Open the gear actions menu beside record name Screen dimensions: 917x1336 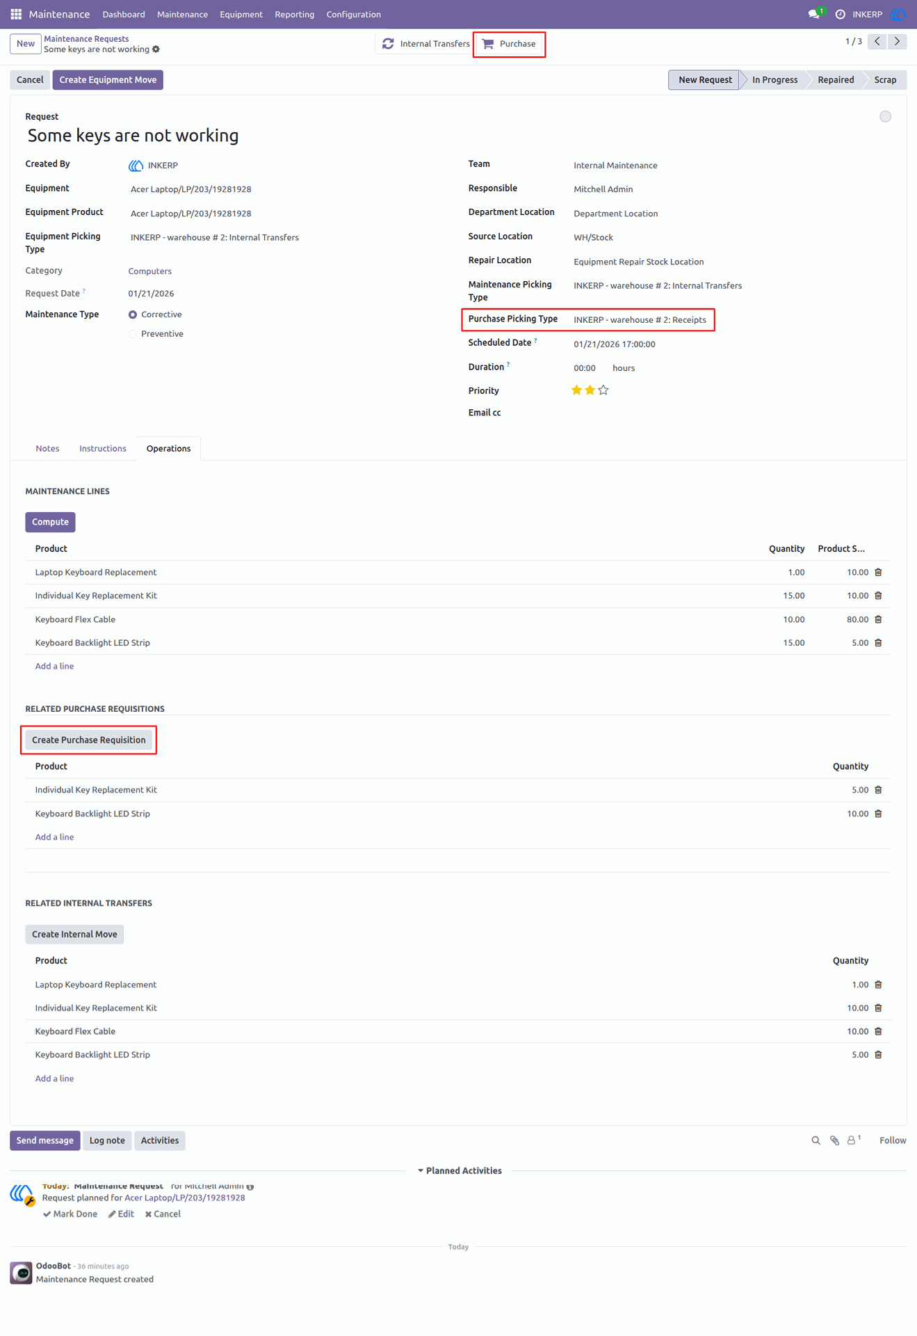[156, 49]
